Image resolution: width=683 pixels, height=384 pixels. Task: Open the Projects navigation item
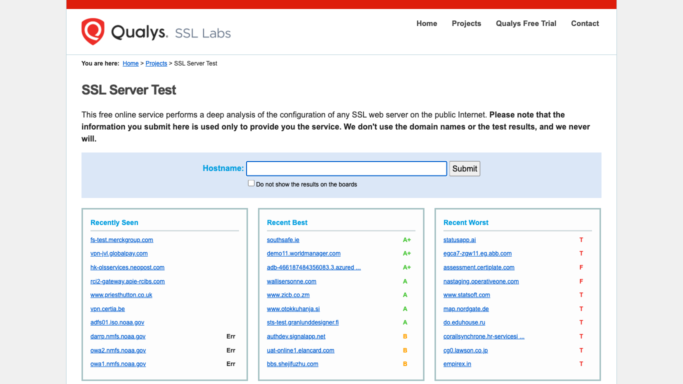466,23
